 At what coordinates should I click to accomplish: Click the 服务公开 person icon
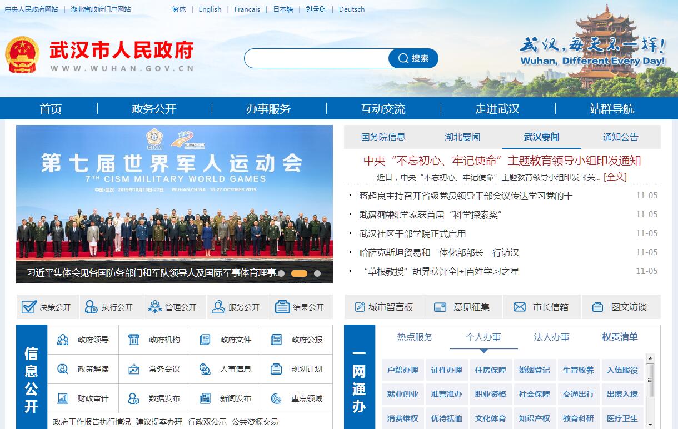click(x=218, y=307)
